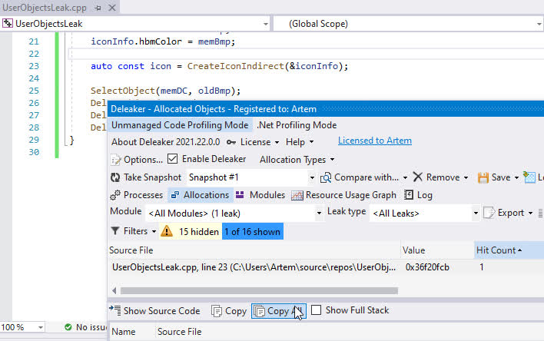The image size is (544, 341).
Task: Click the value 0x36f20fcb cell
Action: tap(427, 267)
